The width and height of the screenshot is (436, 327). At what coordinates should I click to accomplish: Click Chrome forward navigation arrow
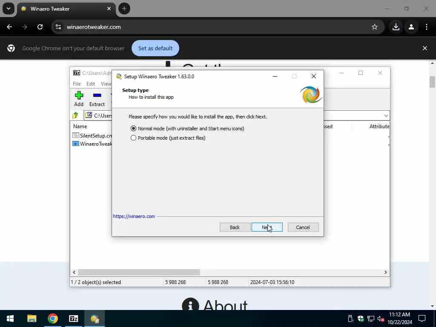(25, 27)
